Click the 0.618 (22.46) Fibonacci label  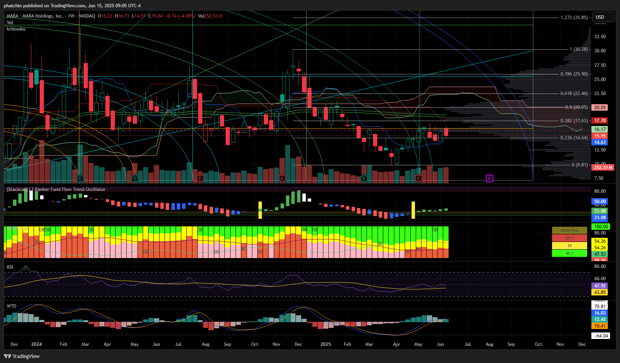click(x=574, y=94)
